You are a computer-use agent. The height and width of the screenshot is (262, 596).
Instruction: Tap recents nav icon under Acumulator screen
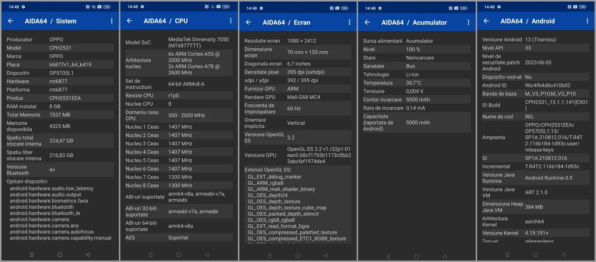[x=388, y=256]
